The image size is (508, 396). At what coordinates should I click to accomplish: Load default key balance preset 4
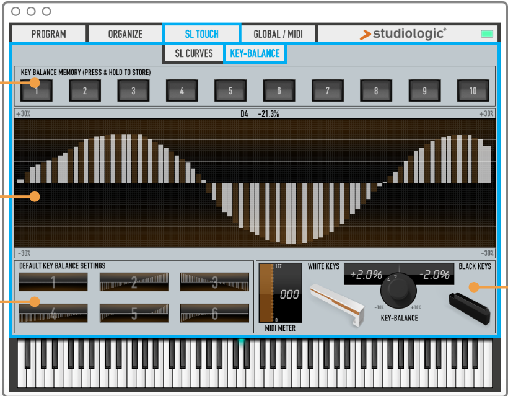[x=53, y=313]
